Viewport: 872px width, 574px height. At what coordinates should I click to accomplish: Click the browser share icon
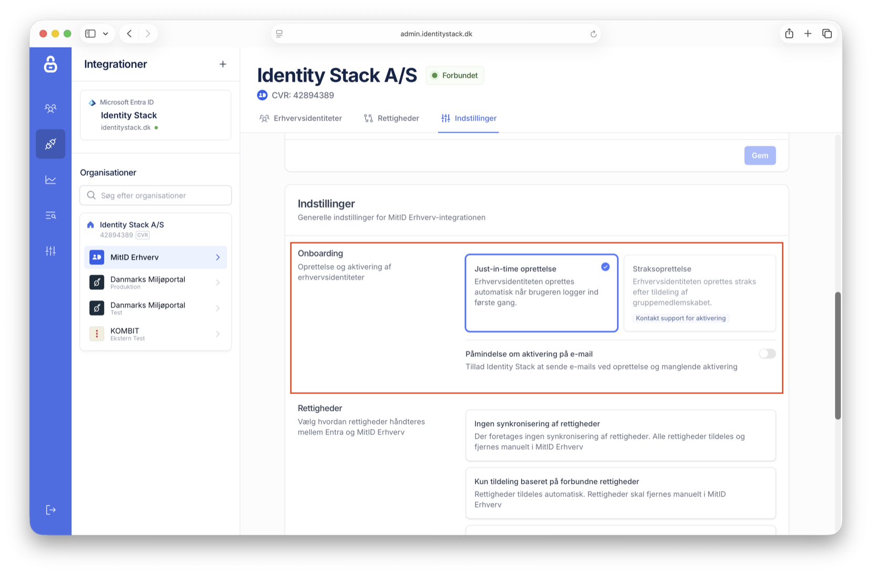point(789,34)
